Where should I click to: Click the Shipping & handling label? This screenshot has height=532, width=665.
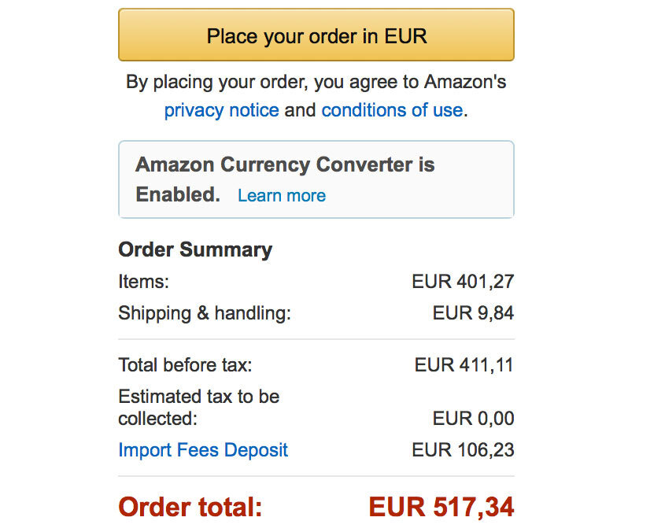(x=205, y=313)
